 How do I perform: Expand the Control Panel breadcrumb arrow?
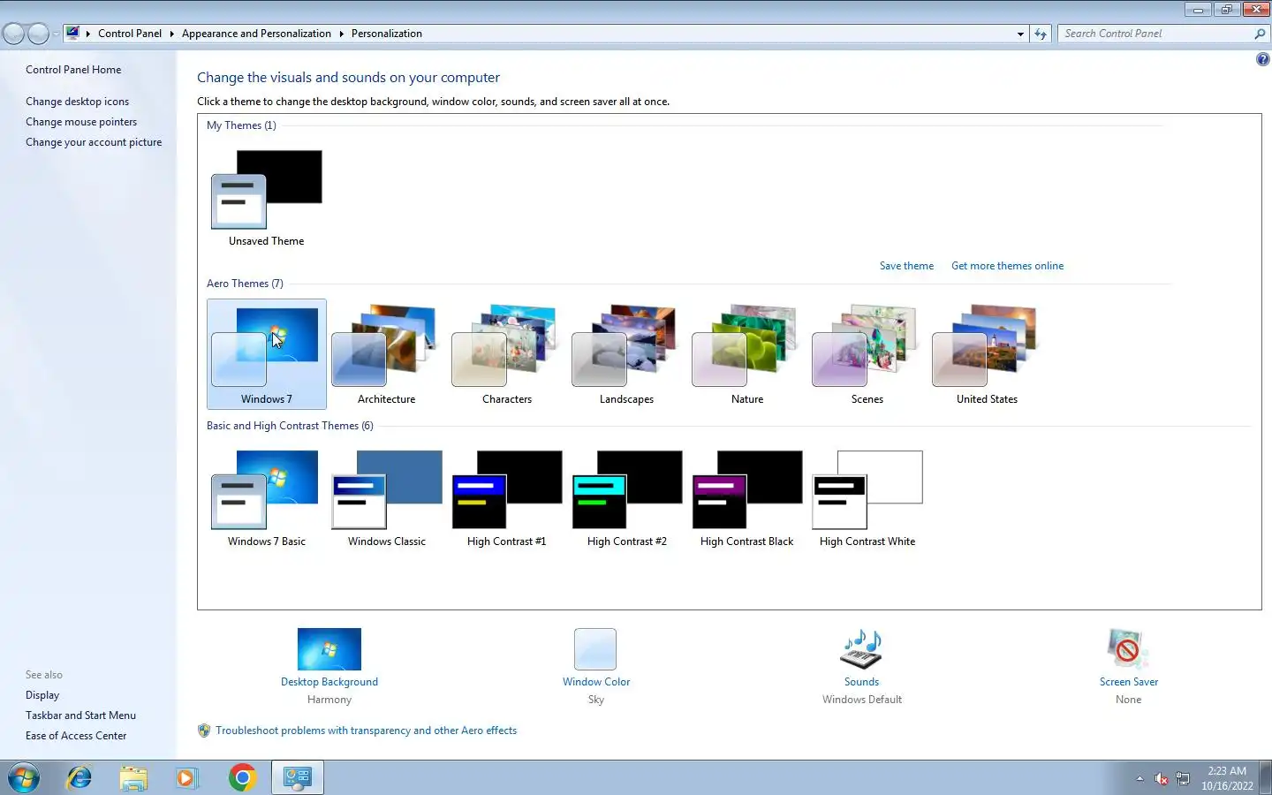coord(171,34)
